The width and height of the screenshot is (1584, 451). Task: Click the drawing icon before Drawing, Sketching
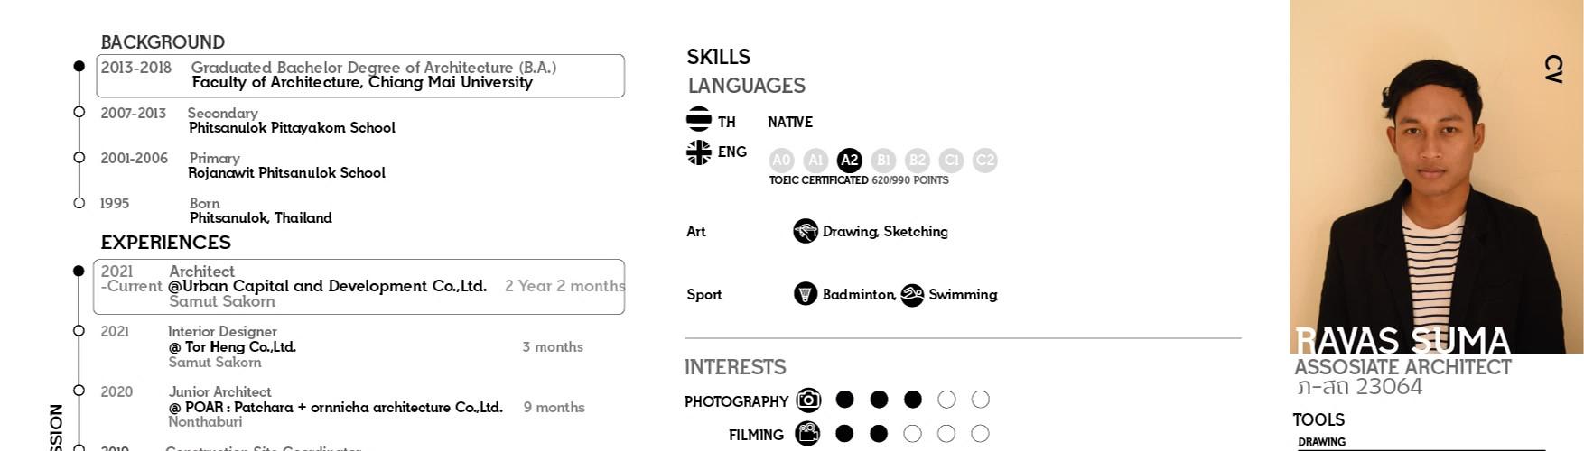pyautogui.click(x=806, y=231)
